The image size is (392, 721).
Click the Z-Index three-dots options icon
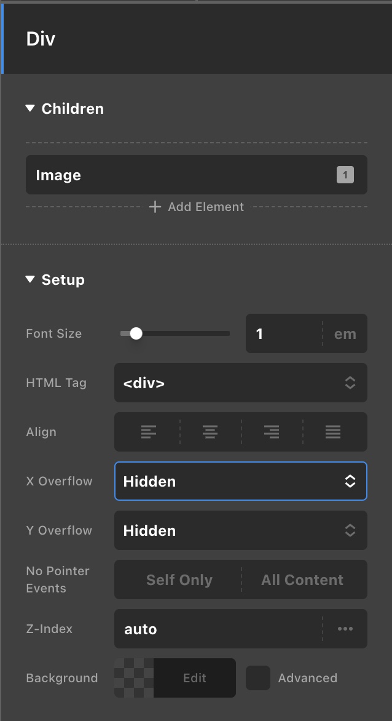[x=345, y=629]
